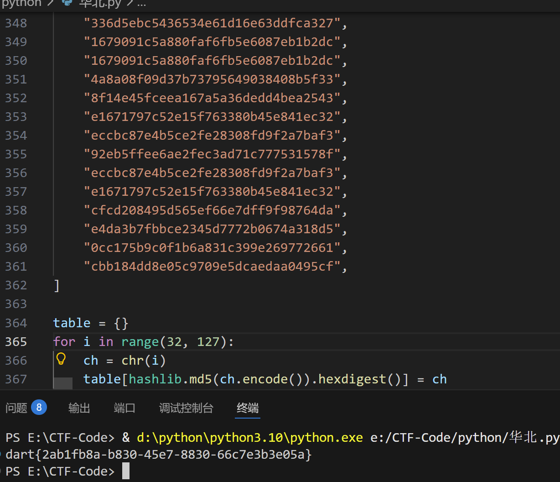
Task: Click hash string starting cbb184dd8e05
Action: (x=212, y=266)
